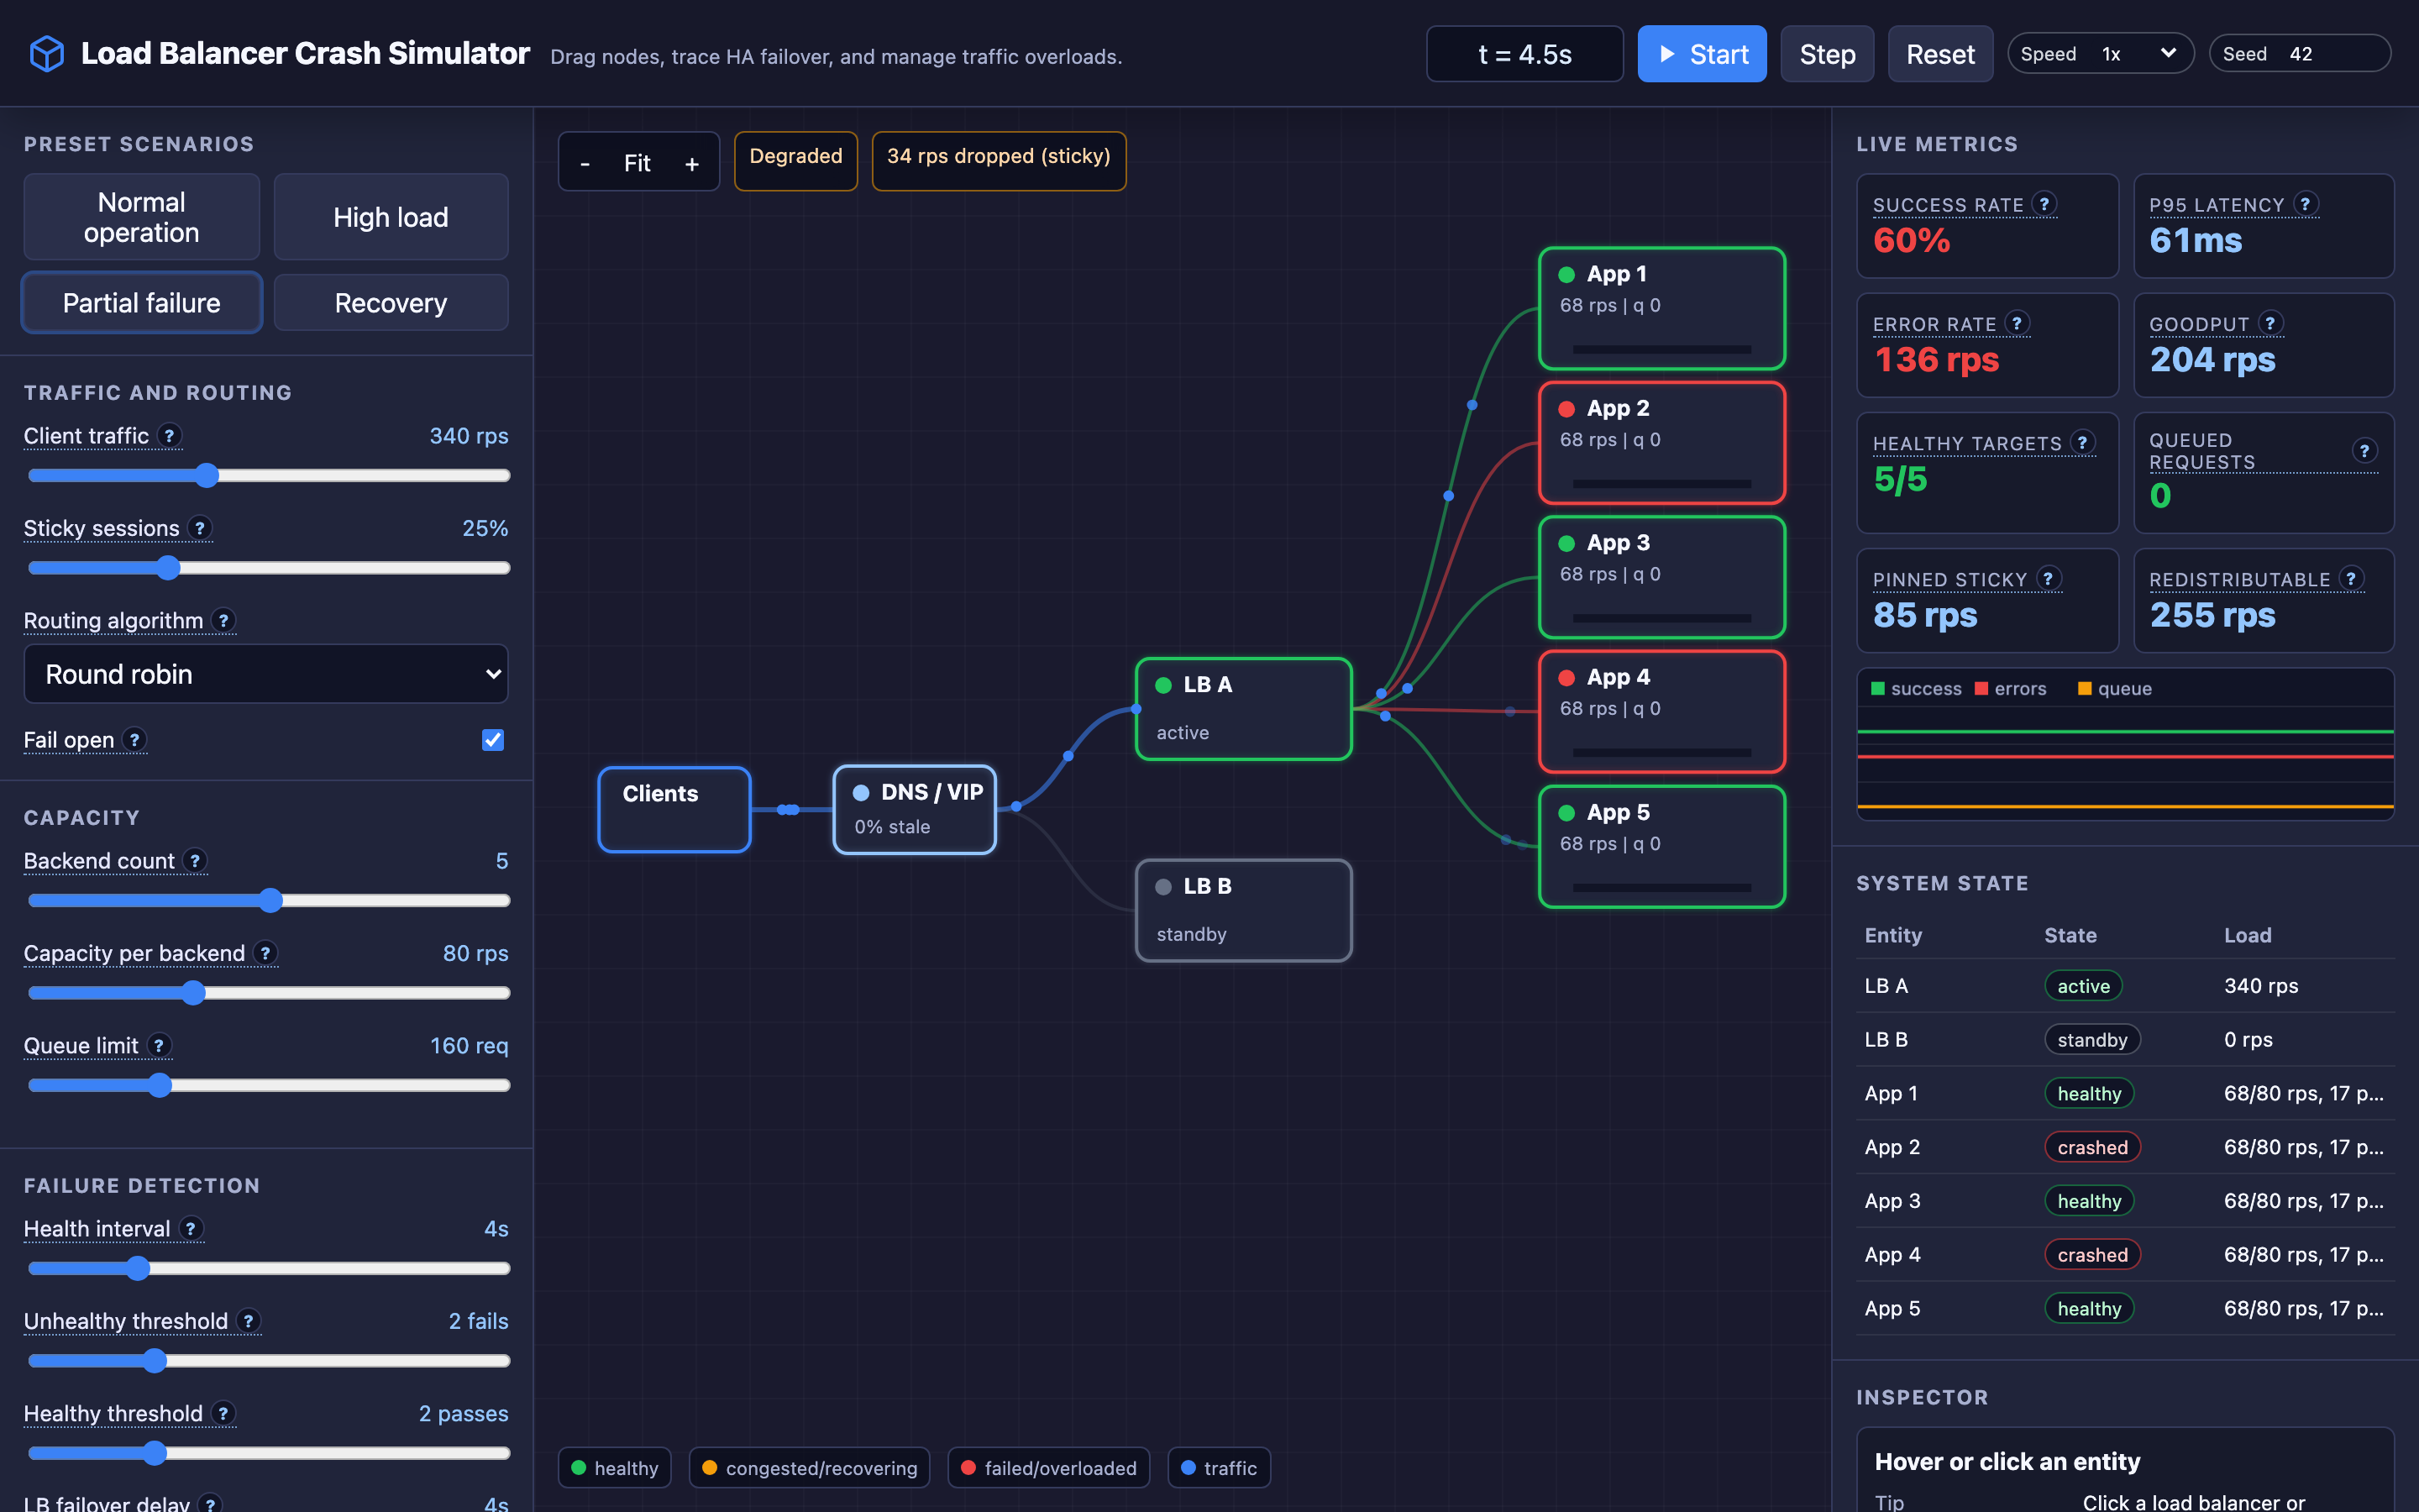The width and height of the screenshot is (2419, 1512).
Task: Open the Error Rate help icon
Action: click(2018, 323)
